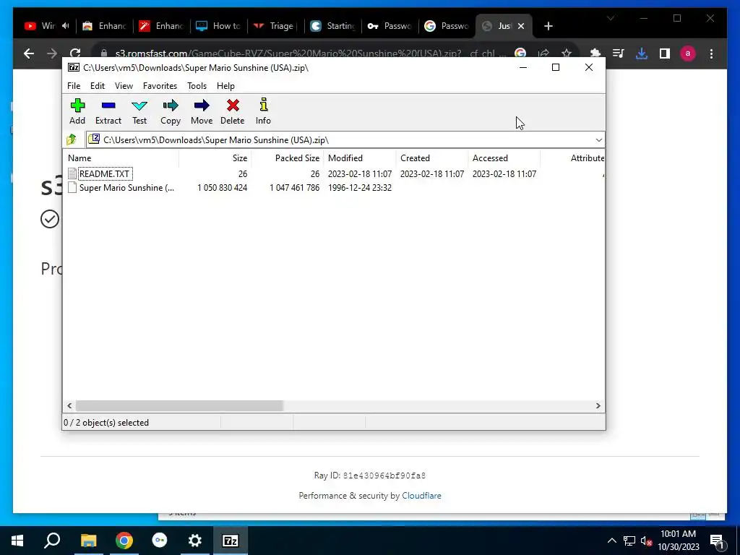Go up one folder level icon

[72, 139]
